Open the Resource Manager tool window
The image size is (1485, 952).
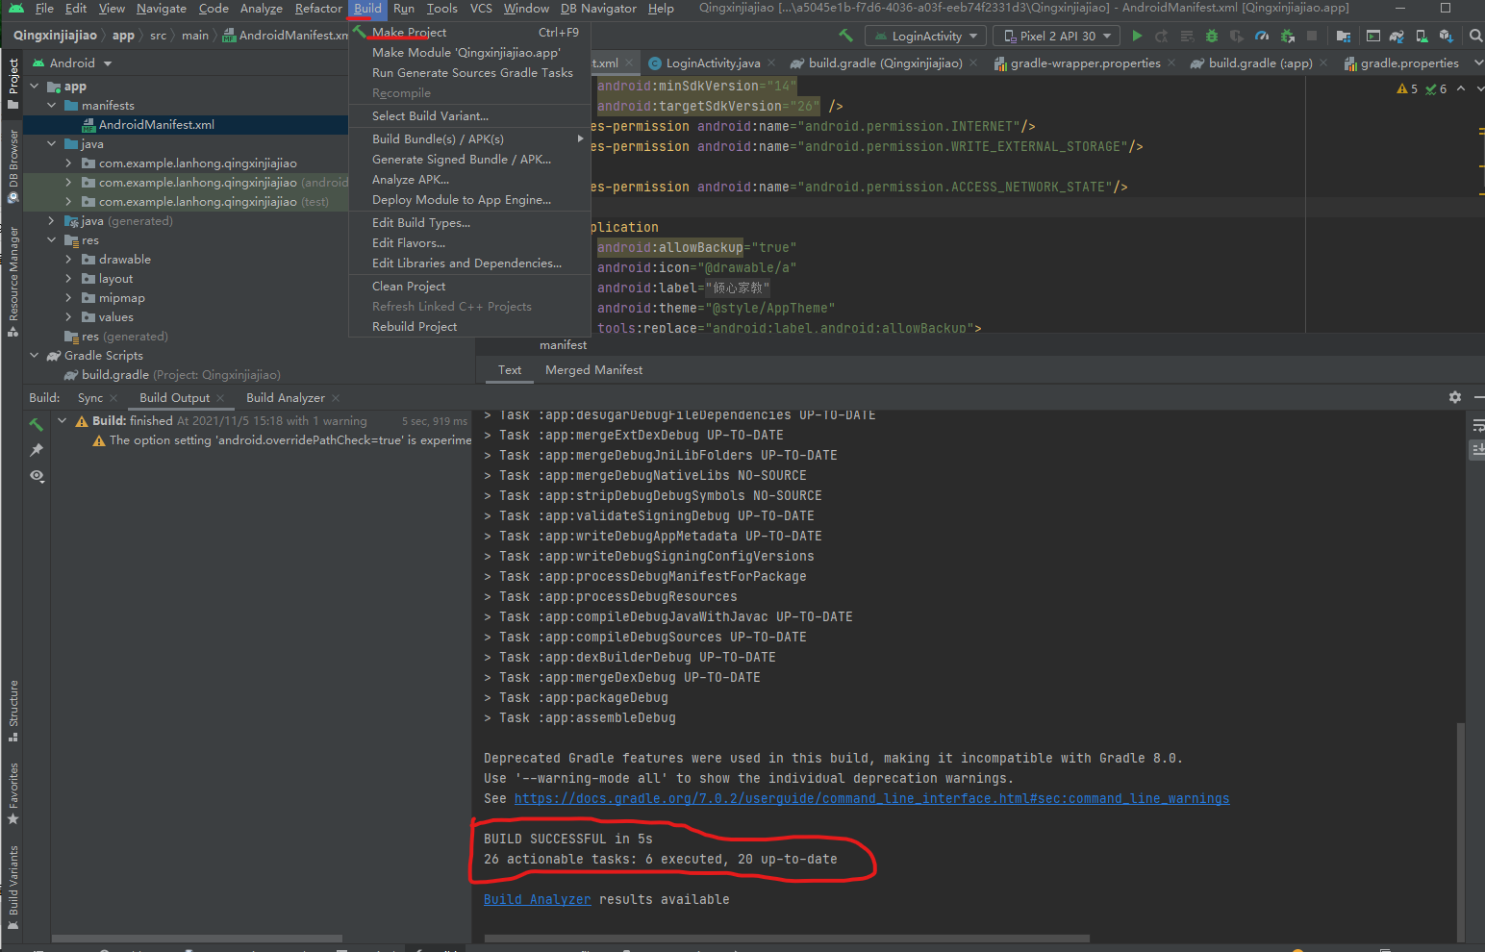tap(13, 282)
